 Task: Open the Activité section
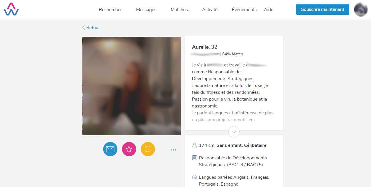pos(210,10)
